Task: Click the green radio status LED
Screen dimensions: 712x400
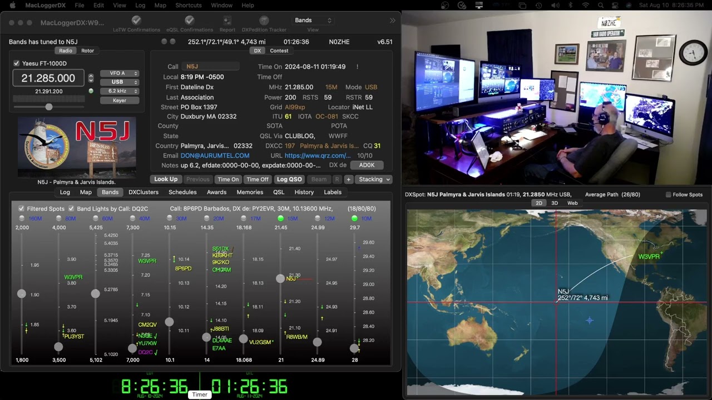Action: (x=91, y=91)
